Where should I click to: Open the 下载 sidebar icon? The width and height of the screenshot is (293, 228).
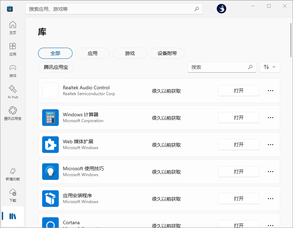pyautogui.click(x=12, y=195)
